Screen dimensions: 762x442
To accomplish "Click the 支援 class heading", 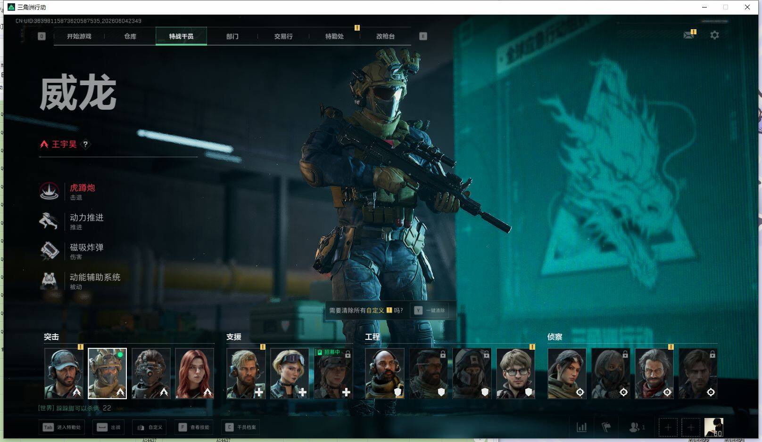I will coord(234,337).
